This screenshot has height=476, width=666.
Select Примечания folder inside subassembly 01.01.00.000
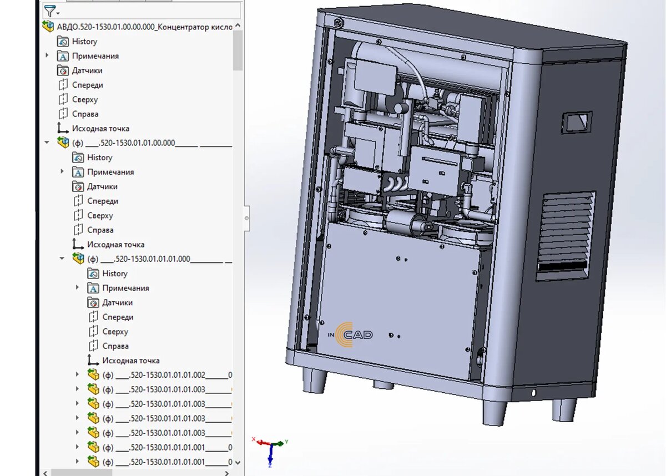click(103, 172)
